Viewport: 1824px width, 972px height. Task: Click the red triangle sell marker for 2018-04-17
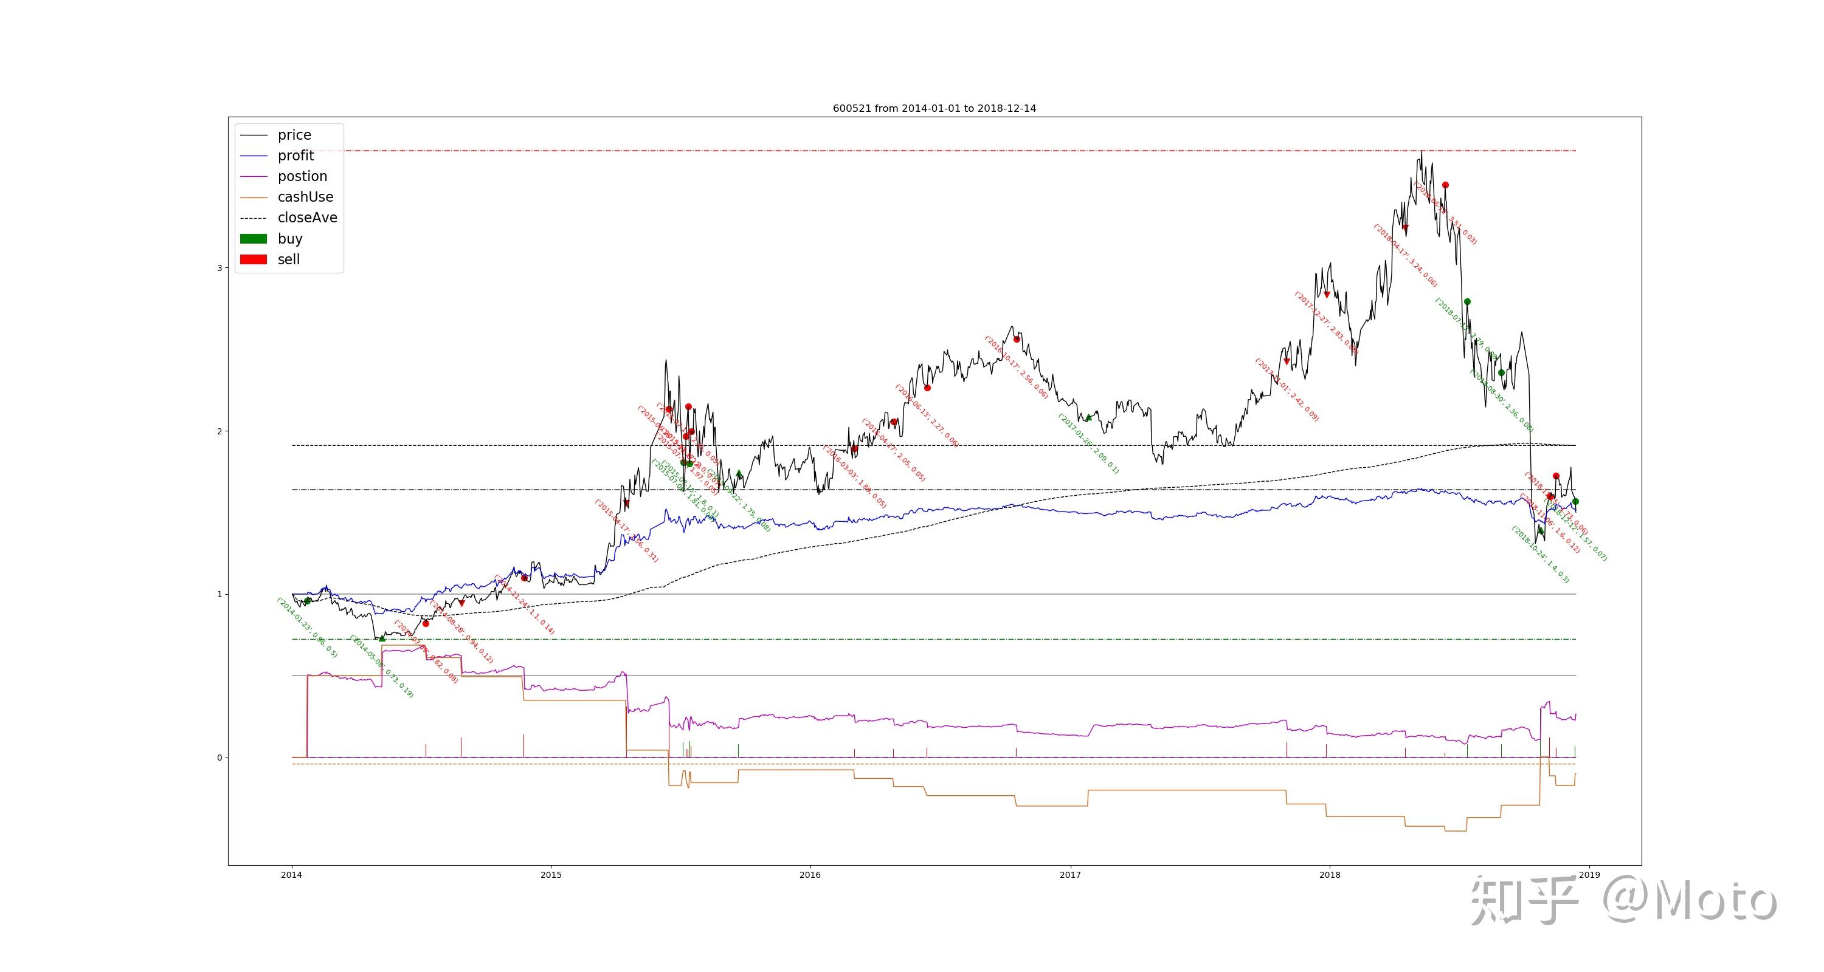[x=1406, y=228]
